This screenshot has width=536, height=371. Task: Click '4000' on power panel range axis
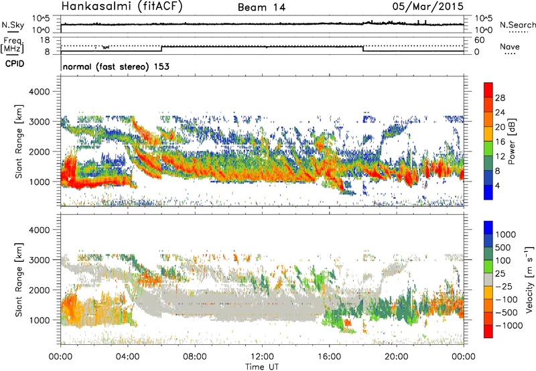39,92
